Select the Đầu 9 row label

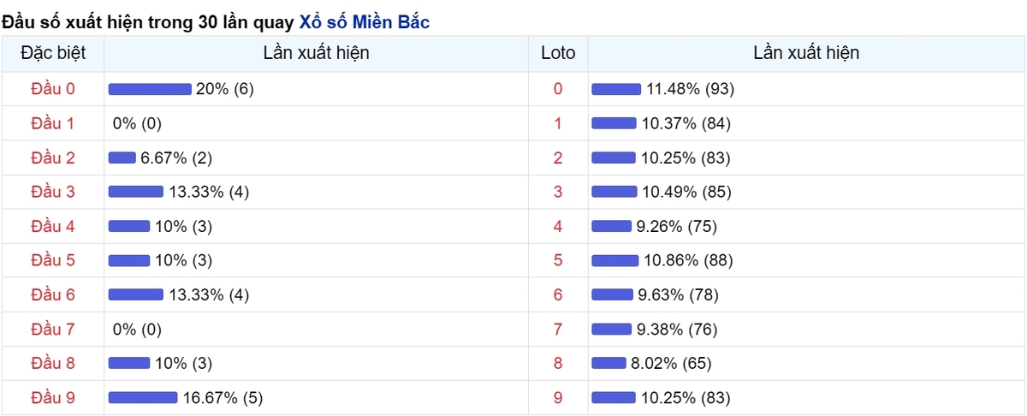[53, 397]
